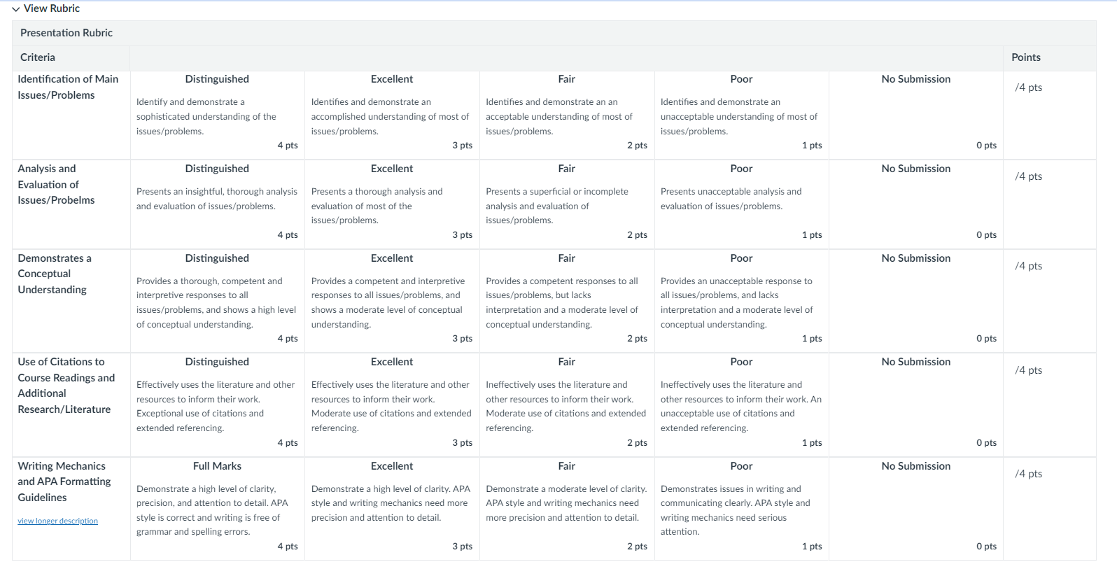Image resolution: width=1117 pixels, height=569 pixels.
Task: Choose Full Marks for Writing Mechanics and APA
Action: coord(217,509)
